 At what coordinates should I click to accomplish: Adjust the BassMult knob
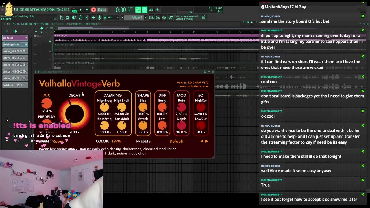122,125
